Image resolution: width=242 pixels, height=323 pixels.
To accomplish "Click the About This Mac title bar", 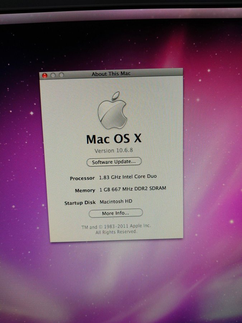I will coord(111,74).
